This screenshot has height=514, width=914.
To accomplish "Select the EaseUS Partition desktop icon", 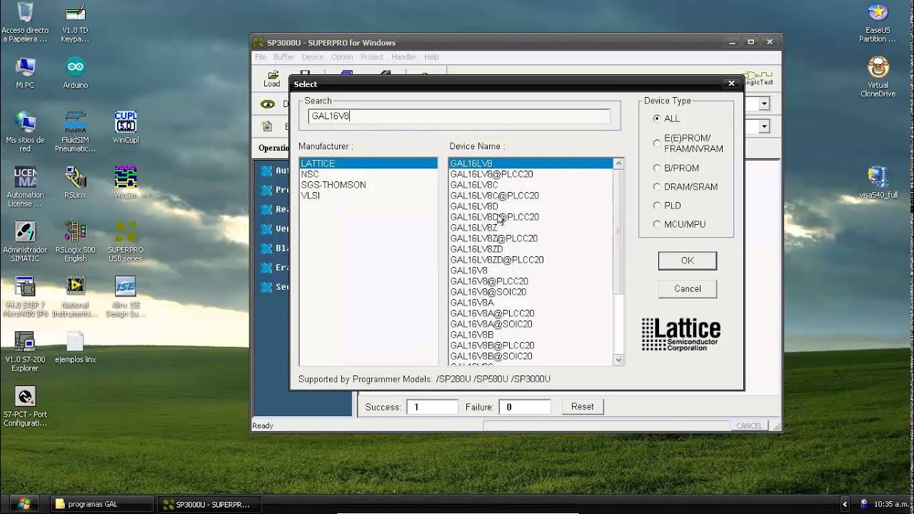I will (878, 22).
